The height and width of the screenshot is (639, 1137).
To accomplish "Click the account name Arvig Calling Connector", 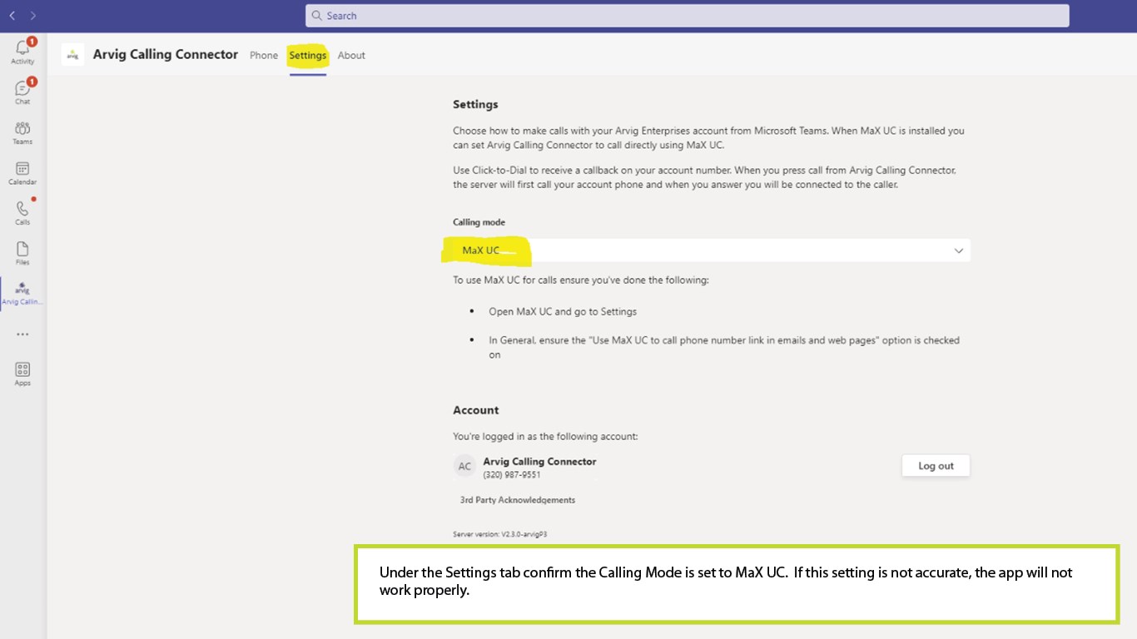I will click(539, 462).
